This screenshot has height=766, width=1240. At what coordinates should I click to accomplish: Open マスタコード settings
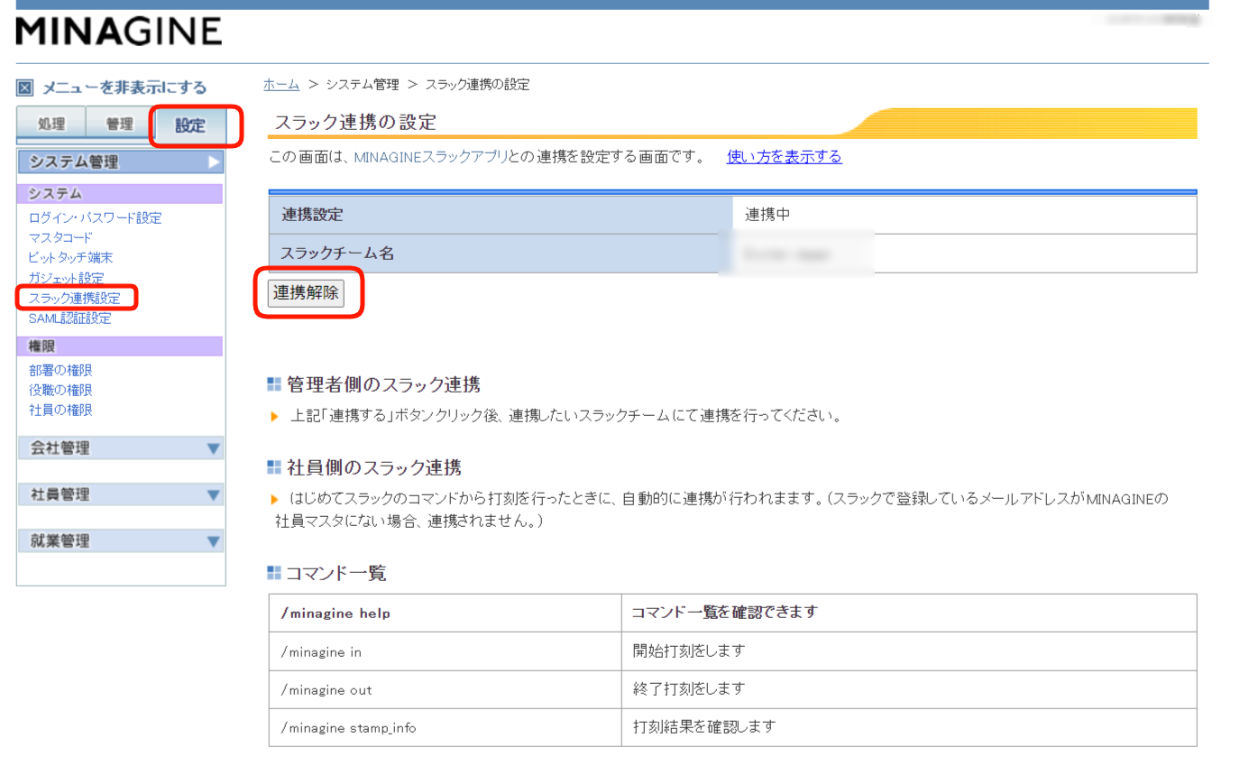click(x=60, y=237)
